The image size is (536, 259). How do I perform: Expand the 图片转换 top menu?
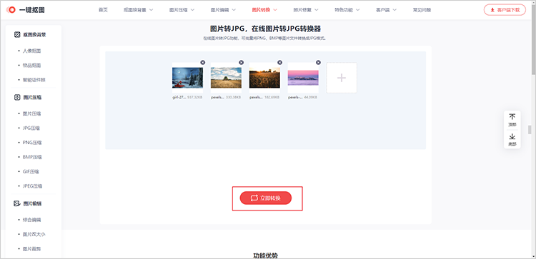tap(264, 10)
